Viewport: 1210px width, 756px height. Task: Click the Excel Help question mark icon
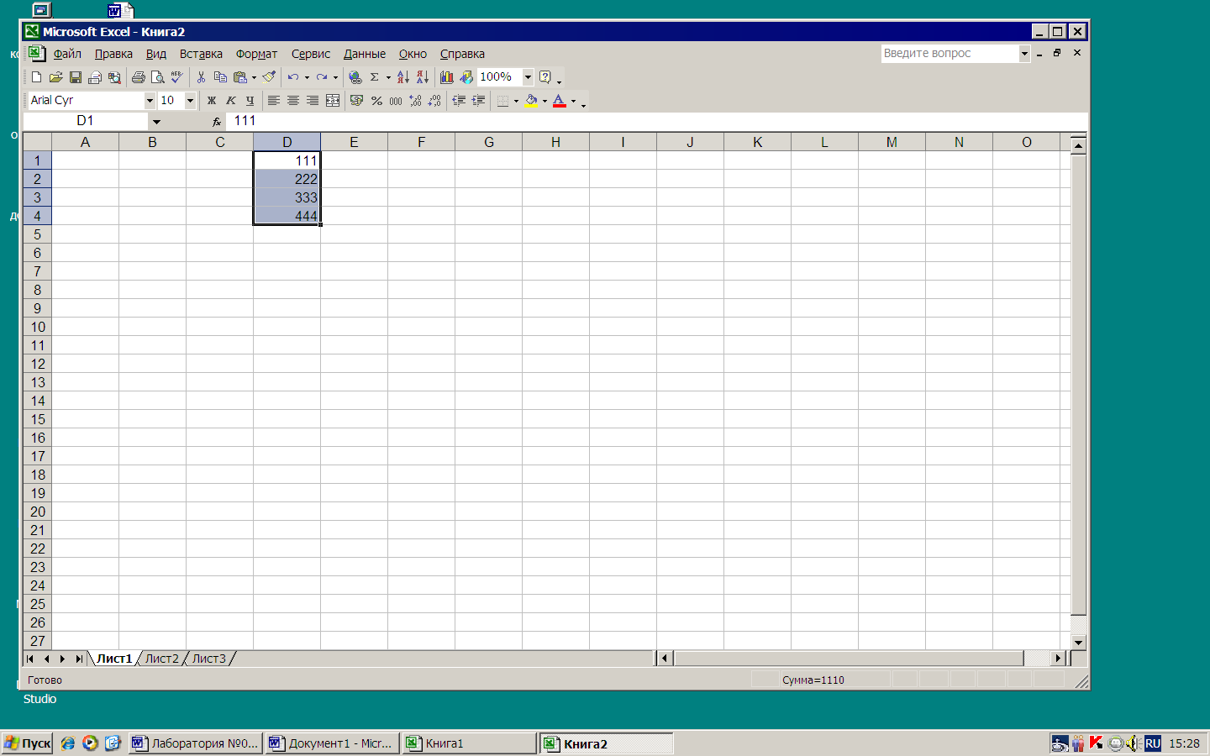click(545, 77)
